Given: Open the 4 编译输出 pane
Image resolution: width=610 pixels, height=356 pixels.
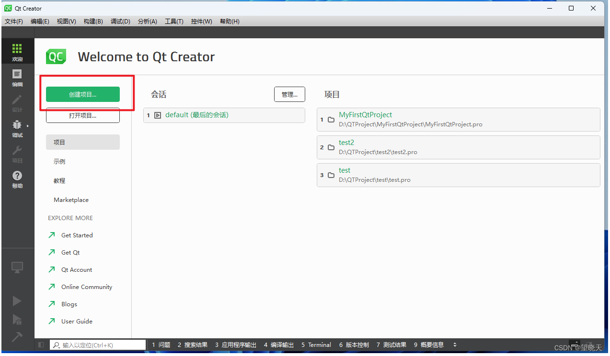Looking at the screenshot, I should pos(279,345).
